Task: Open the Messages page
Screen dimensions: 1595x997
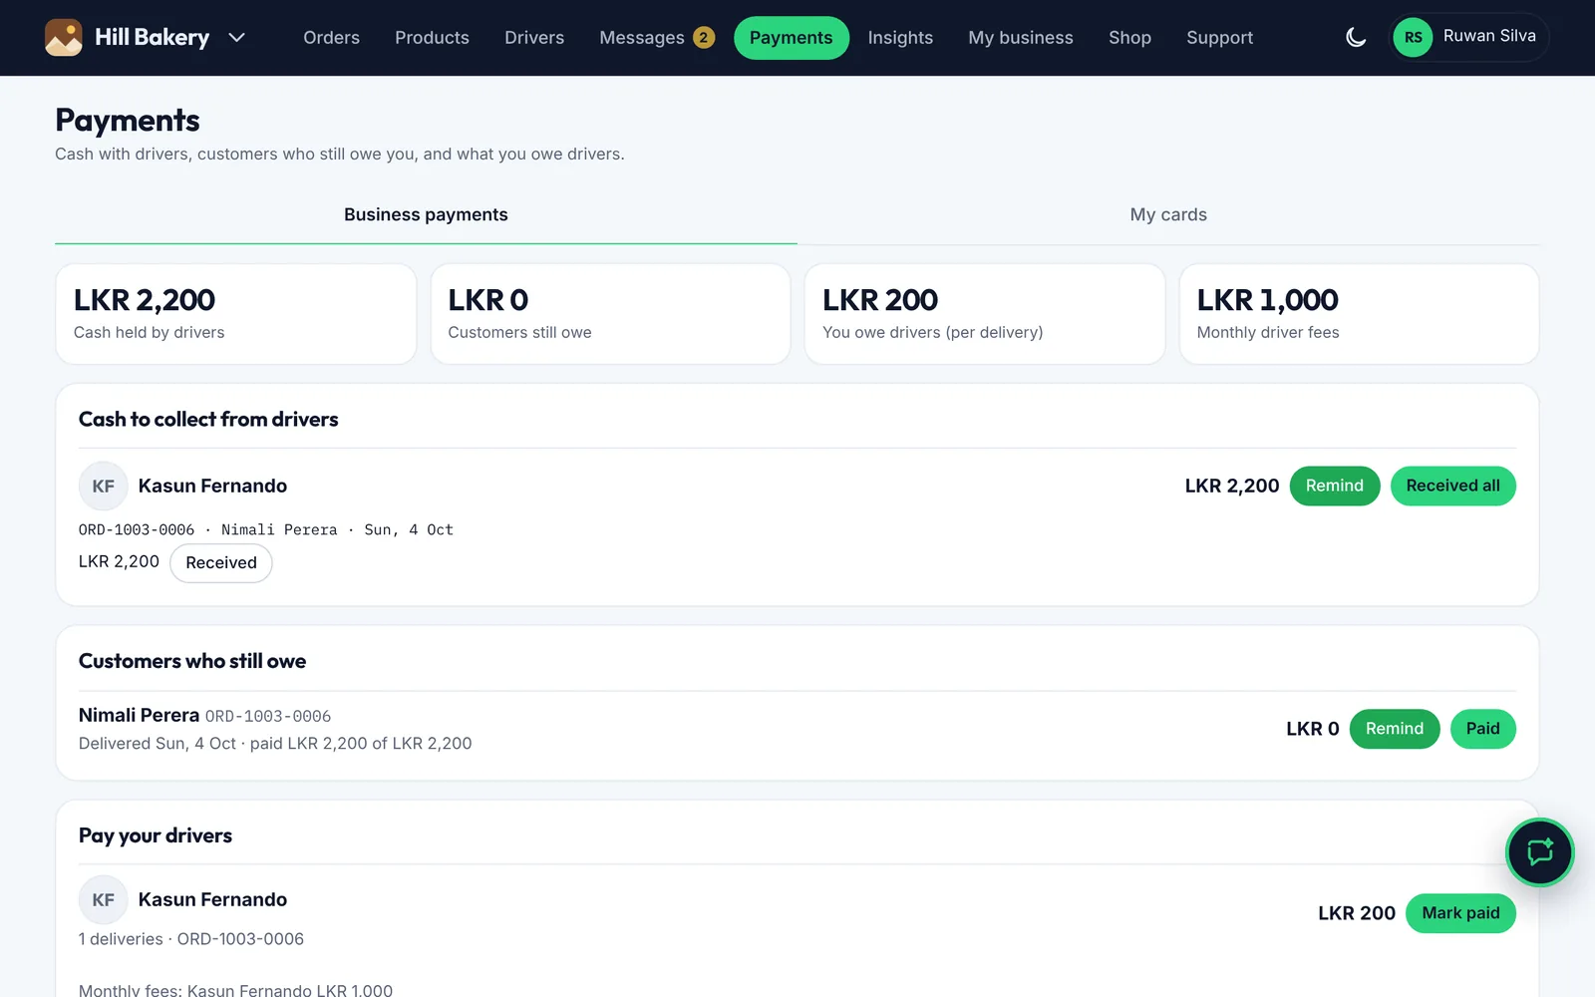Action: coord(642,38)
